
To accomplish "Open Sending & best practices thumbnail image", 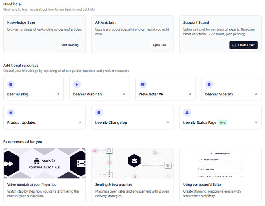I will [x=132, y=164].
